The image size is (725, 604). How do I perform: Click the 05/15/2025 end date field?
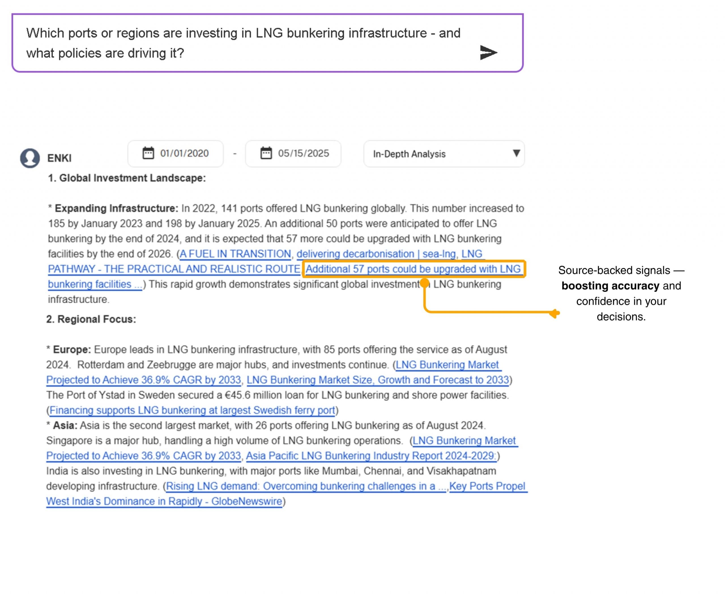(x=304, y=153)
